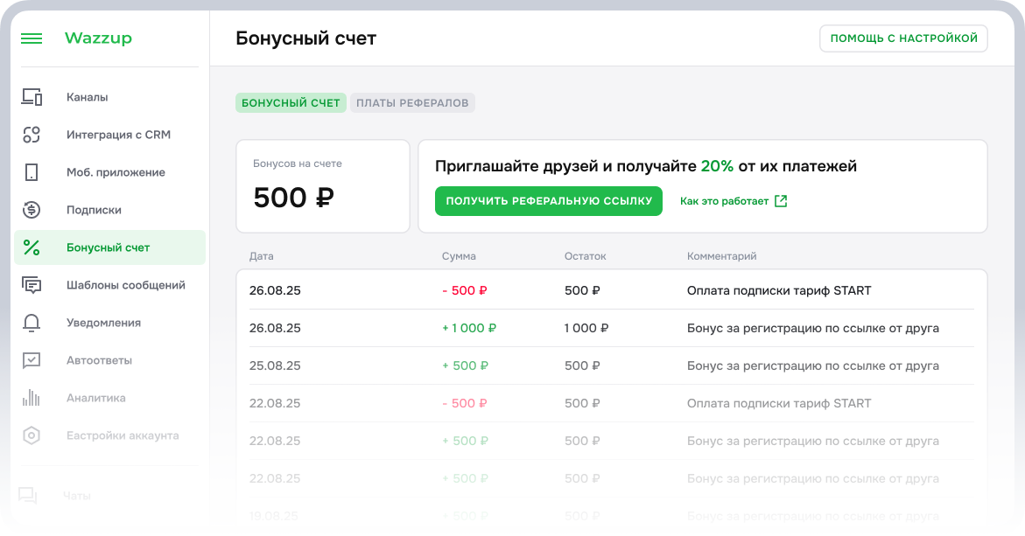Select the Автоответы icon in sidebar
1025x536 pixels.
tap(31, 359)
